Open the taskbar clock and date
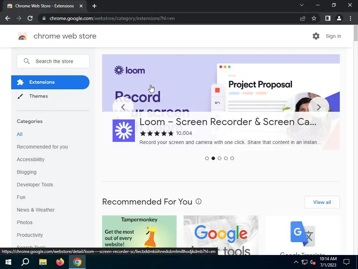Image resolution: width=358 pixels, height=269 pixels. pos(328,262)
